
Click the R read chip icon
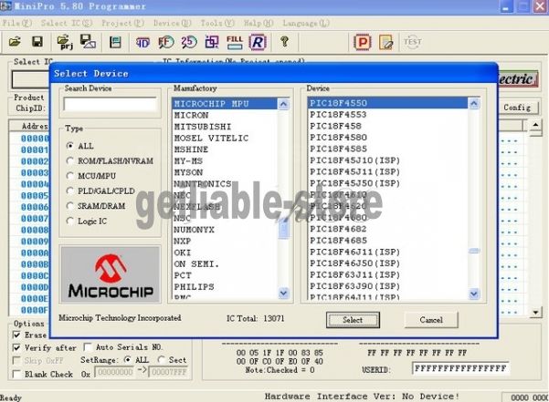[x=258, y=42]
